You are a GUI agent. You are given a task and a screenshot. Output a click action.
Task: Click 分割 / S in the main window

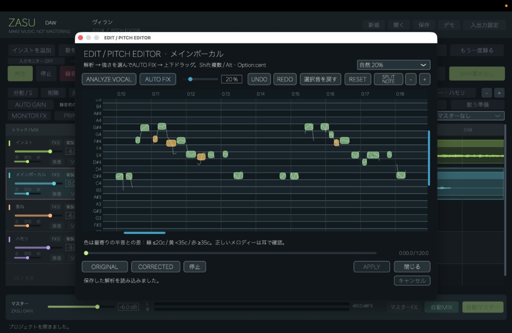click(x=23, y=93)
